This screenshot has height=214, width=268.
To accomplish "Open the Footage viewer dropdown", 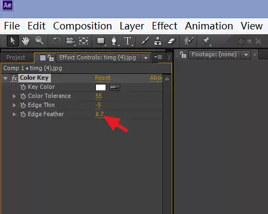I will coord(246,55).
